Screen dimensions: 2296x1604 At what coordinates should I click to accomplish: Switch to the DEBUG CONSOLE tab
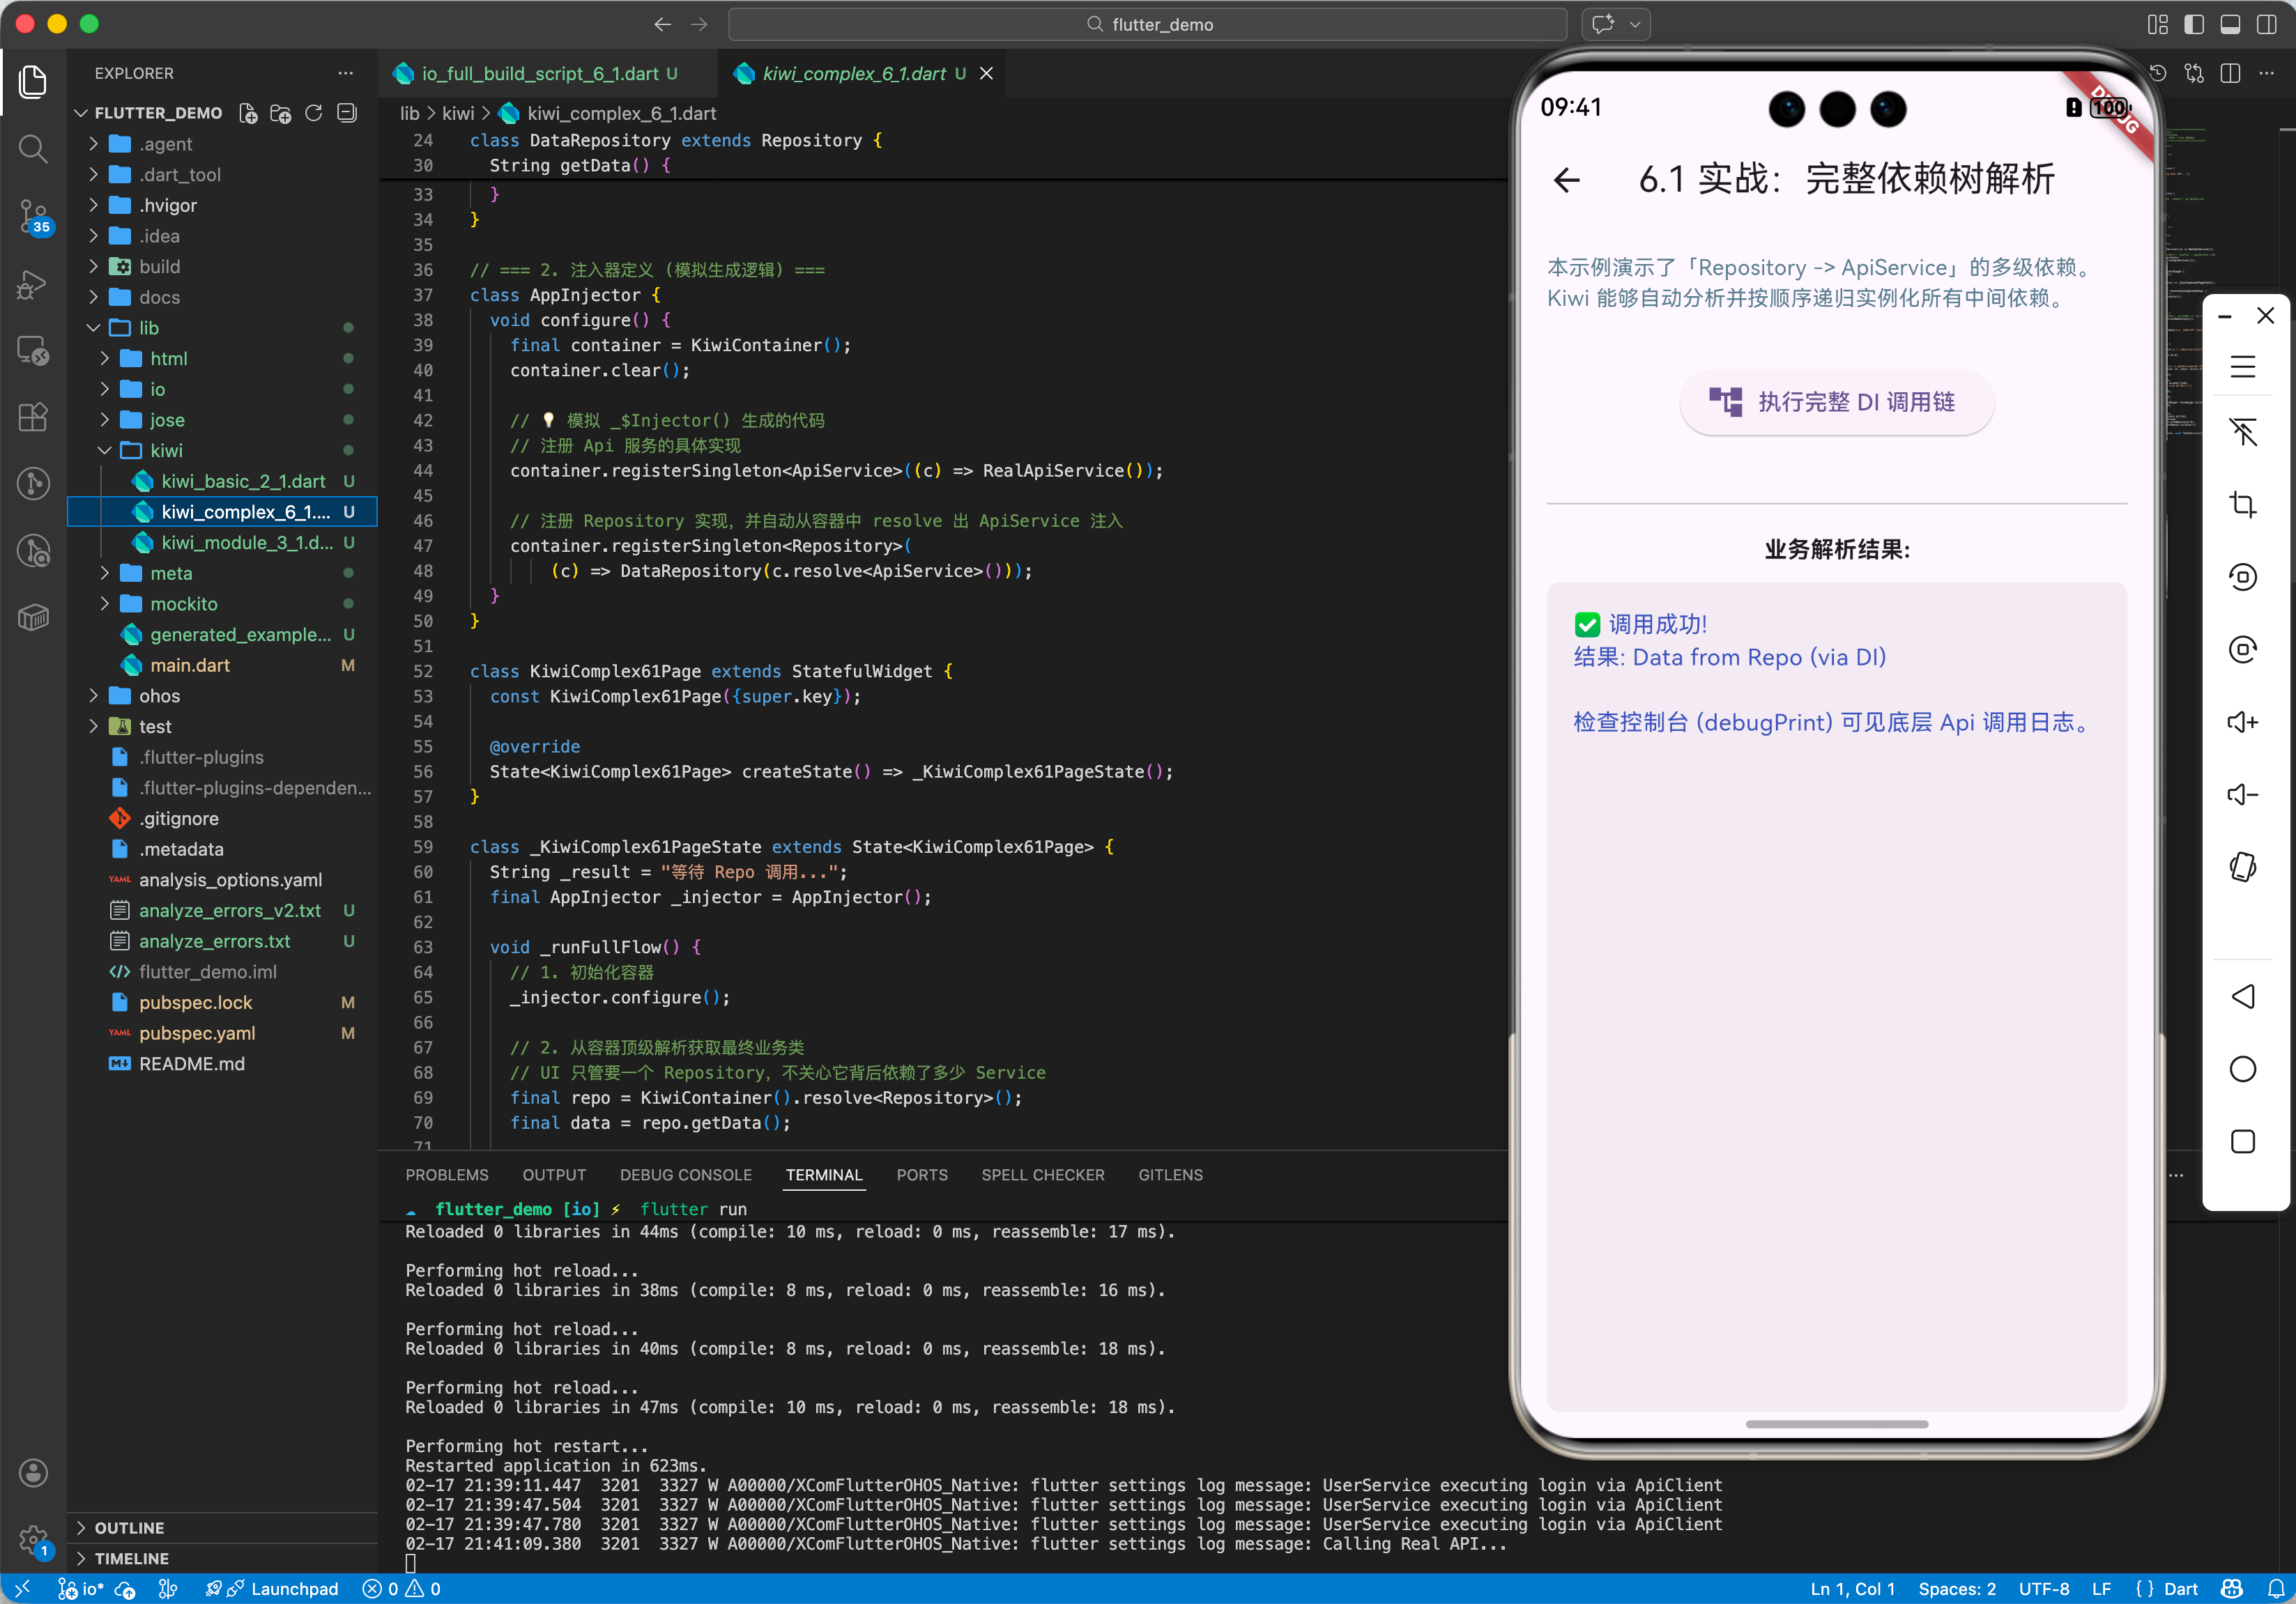point(685,1174)
